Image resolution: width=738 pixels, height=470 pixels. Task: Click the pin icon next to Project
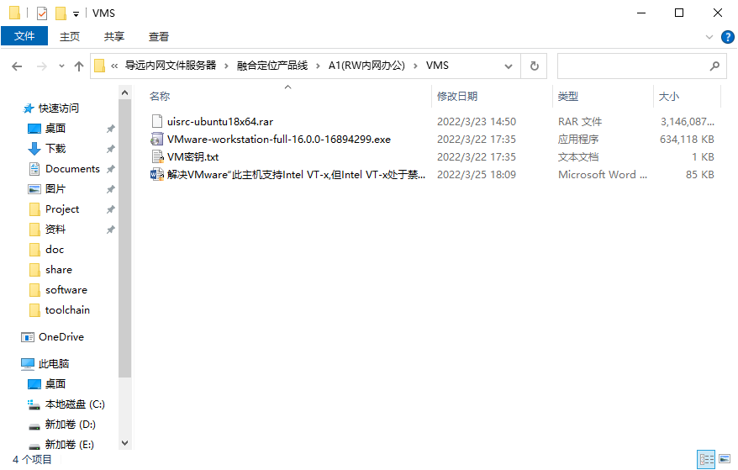[111, 209]
